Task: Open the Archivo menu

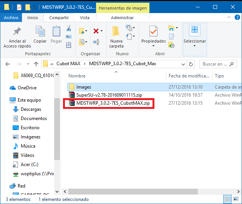Action: 11,18
